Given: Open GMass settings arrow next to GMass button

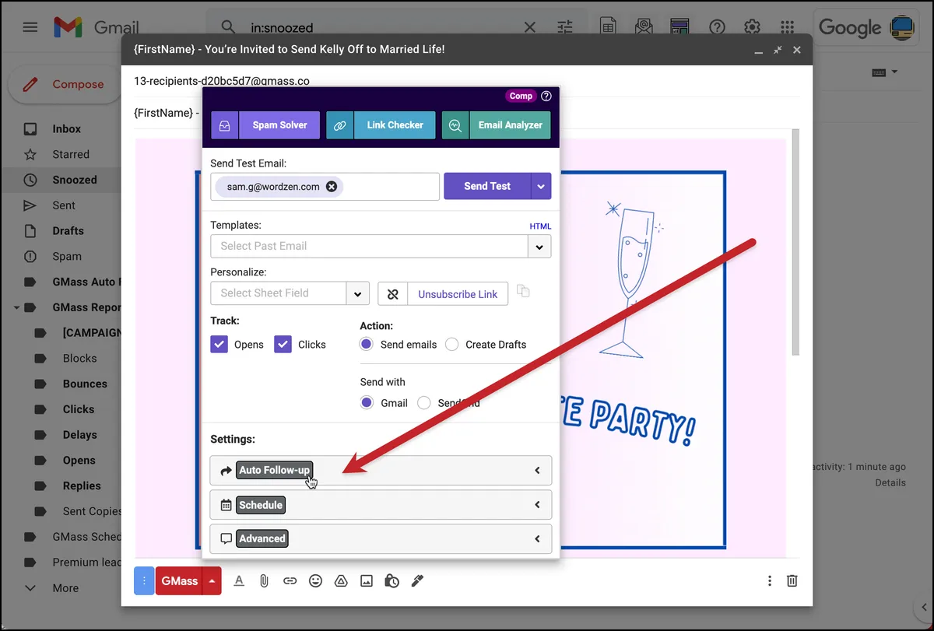Looking at the screenshot, I should tap(212, 580).
